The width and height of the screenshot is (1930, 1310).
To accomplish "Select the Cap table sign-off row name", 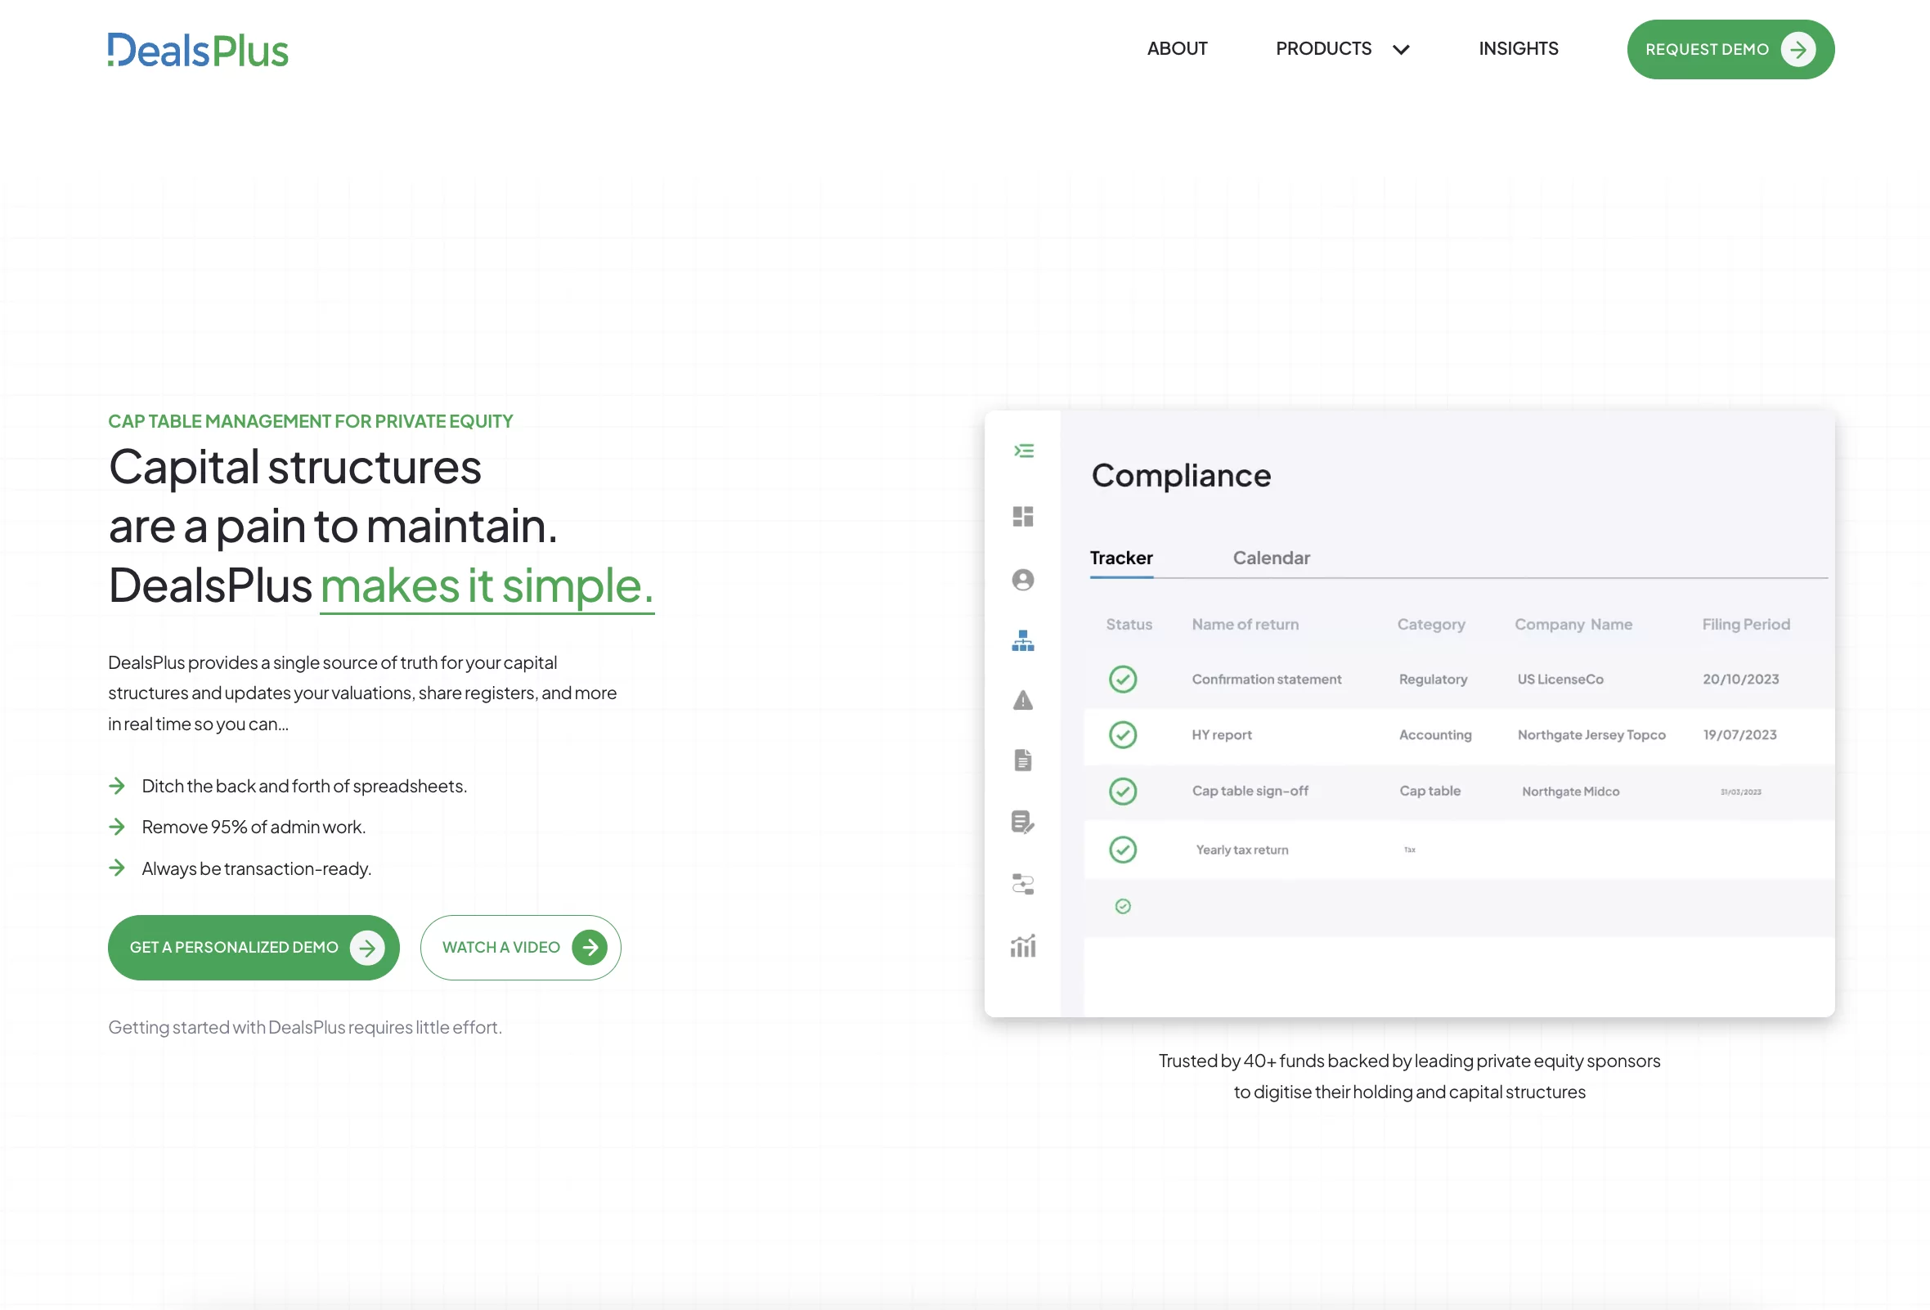I will pos(1250,791).
